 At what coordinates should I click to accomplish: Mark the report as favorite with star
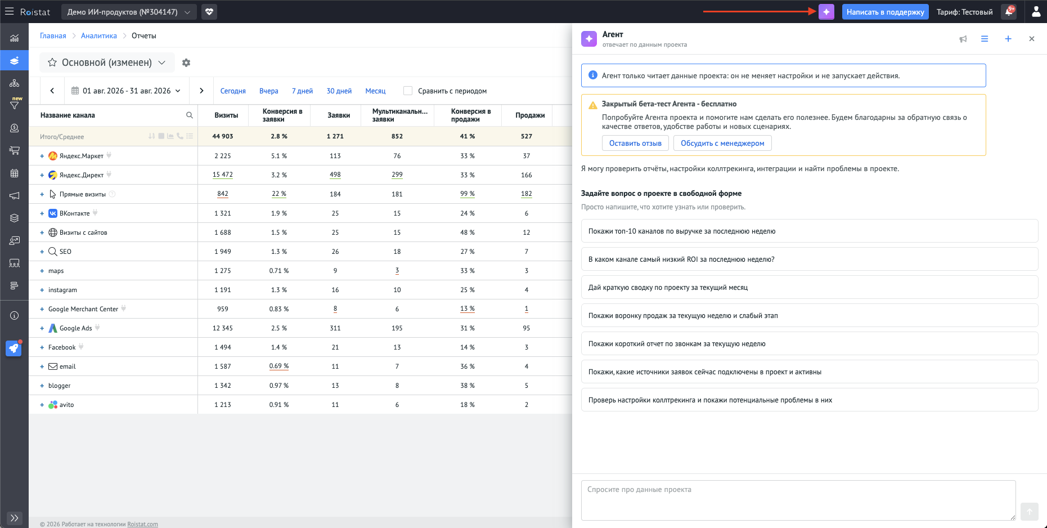[52, 62]
